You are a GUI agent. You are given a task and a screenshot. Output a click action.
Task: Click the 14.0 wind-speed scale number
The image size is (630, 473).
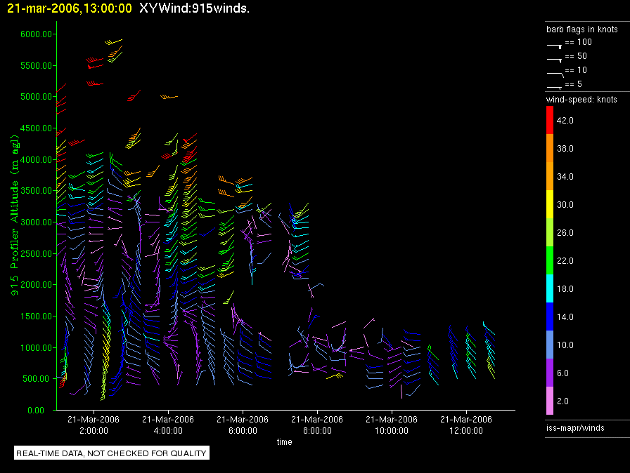[565, 317]
